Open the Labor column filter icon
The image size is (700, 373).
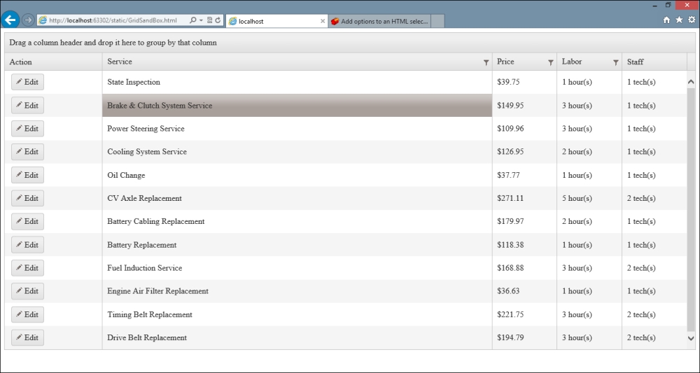(615, 62)
